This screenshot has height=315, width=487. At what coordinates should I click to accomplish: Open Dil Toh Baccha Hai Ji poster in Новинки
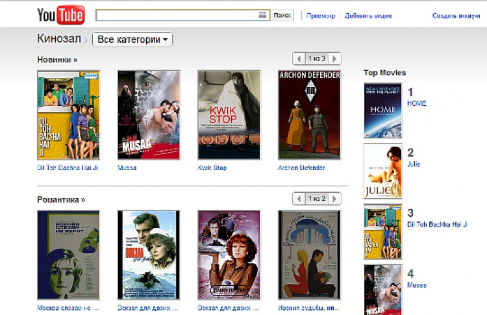[x=68, y=115]
